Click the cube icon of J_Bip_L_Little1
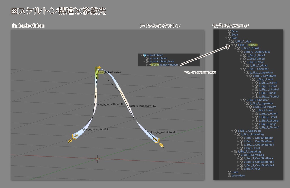The width and height of the screenshot is (290, 188). click(x=257, y=86)
